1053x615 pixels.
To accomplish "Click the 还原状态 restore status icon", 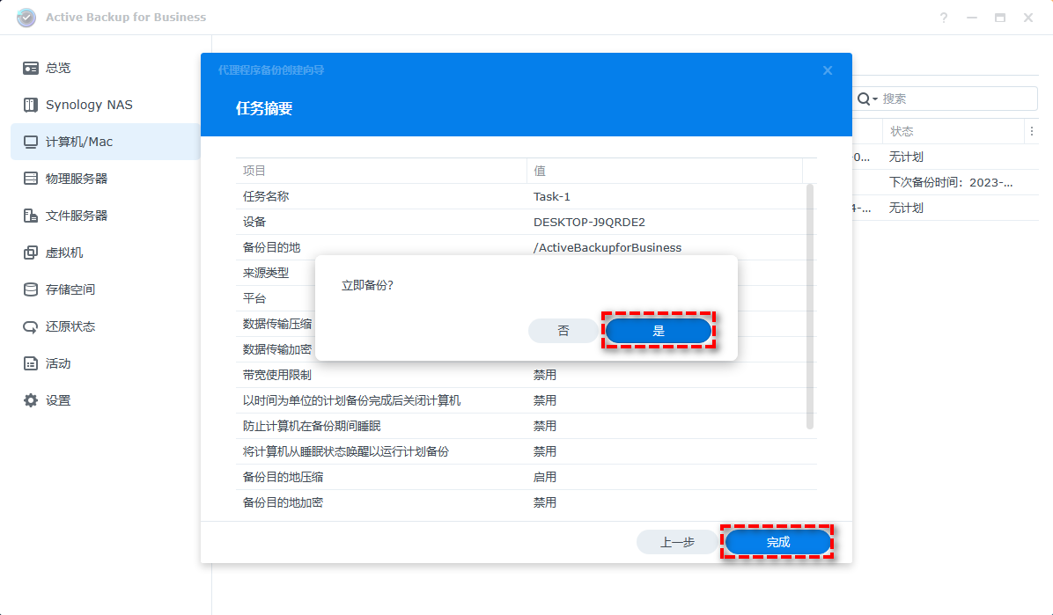I will click(x=31, y=326).
